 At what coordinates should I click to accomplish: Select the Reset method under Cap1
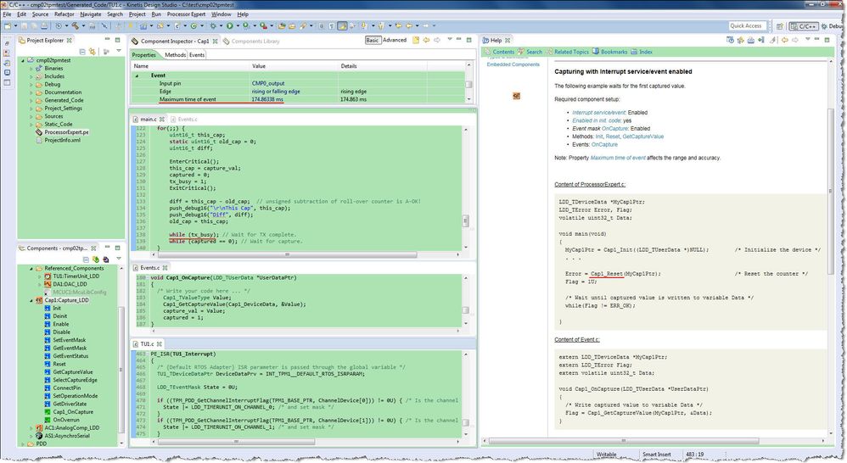(59, 365)
